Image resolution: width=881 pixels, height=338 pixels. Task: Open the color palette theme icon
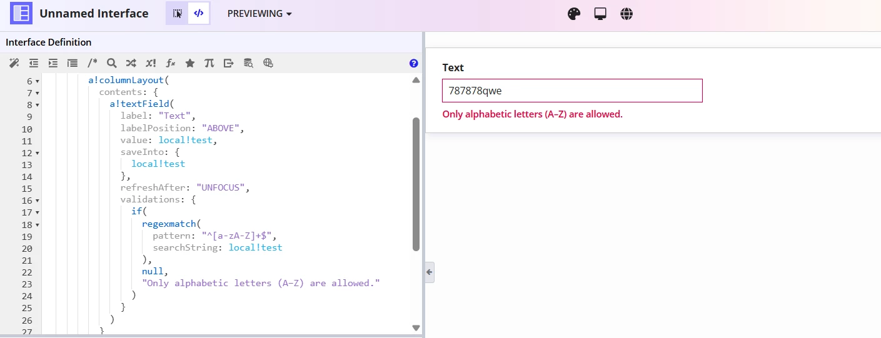[x=574, y=14]
